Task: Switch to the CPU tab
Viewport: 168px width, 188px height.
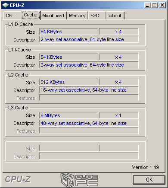Action: pyautogui.click(x=12, y=16)
